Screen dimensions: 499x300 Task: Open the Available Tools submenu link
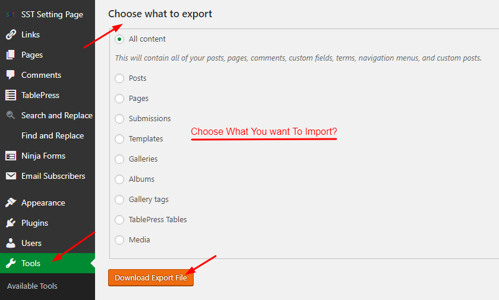click(32, 286)
